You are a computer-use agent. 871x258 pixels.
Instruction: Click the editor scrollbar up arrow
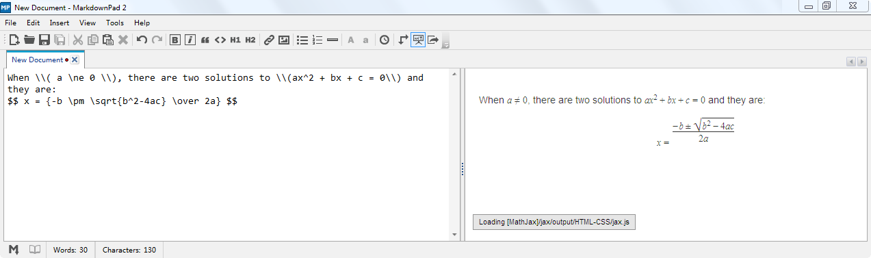coord(454,74)
